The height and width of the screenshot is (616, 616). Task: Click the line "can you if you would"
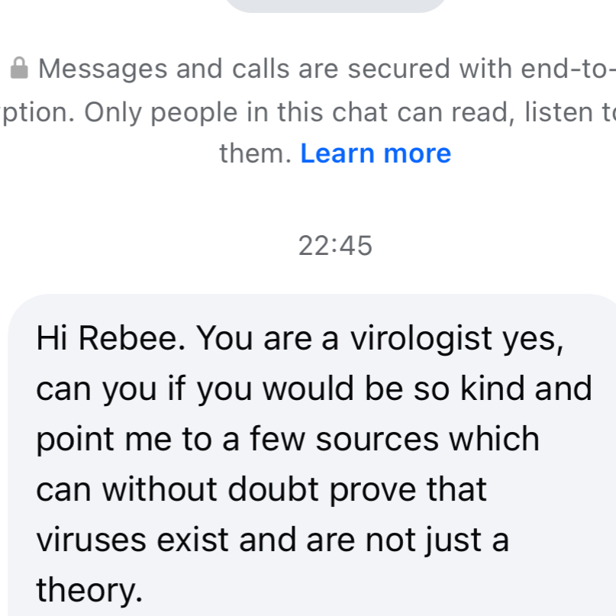tap(313, 389)
